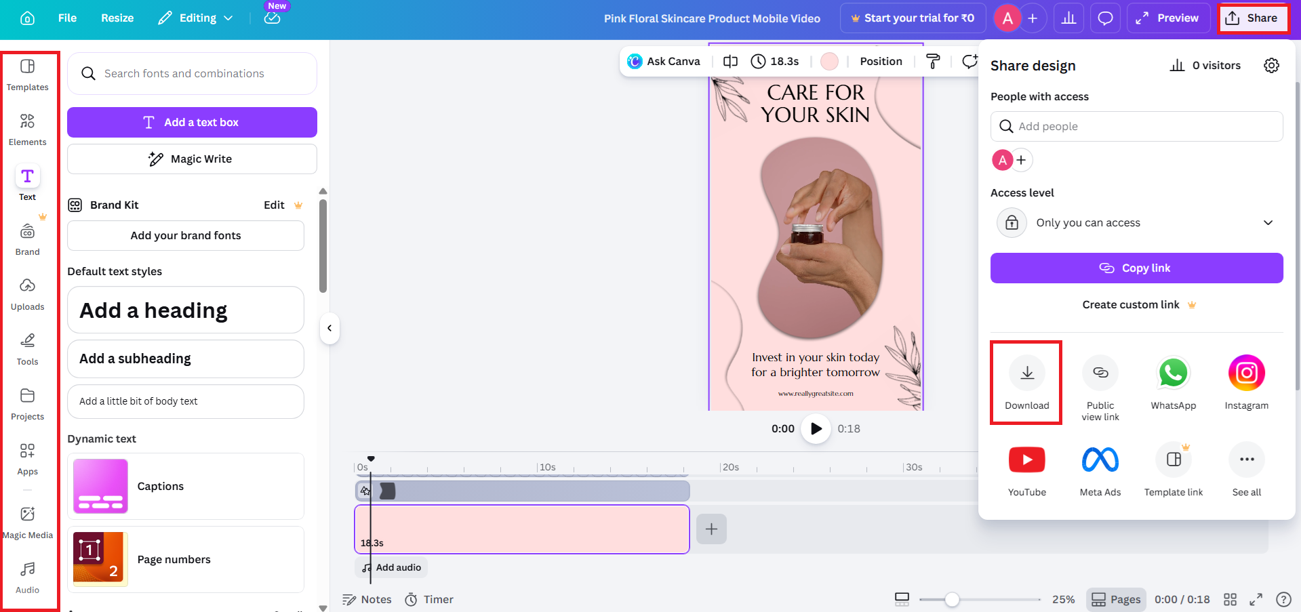Go to Canva home icon
Image resolution: width=1301 pixels, height=612 pixels.
28,18
